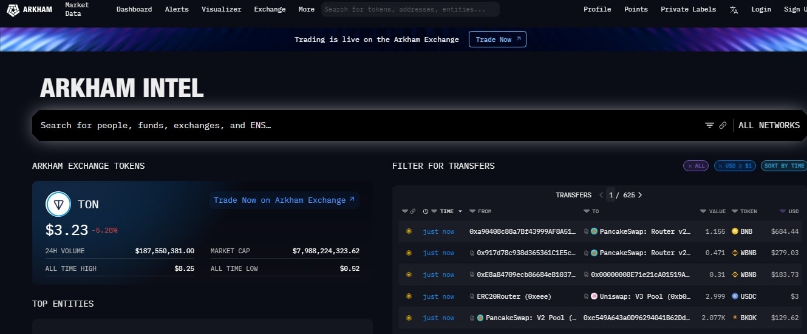Click the $7,988,224,323.62 market cap value
This screenshot has width=807, height=334.
[325, 251]
